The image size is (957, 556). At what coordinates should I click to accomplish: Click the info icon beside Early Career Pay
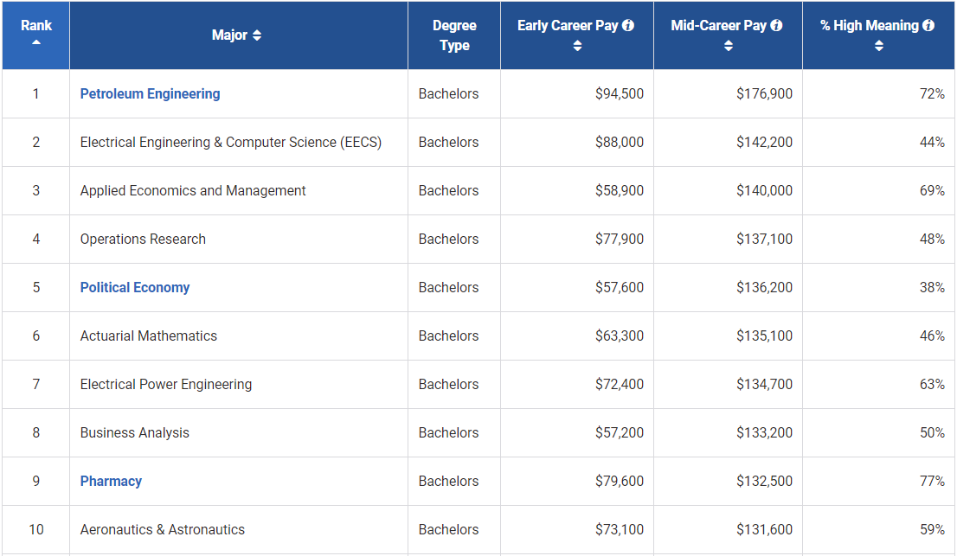[628, 26]
